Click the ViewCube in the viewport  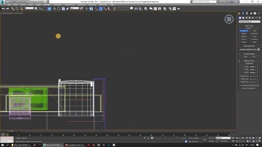click(229, 19)
